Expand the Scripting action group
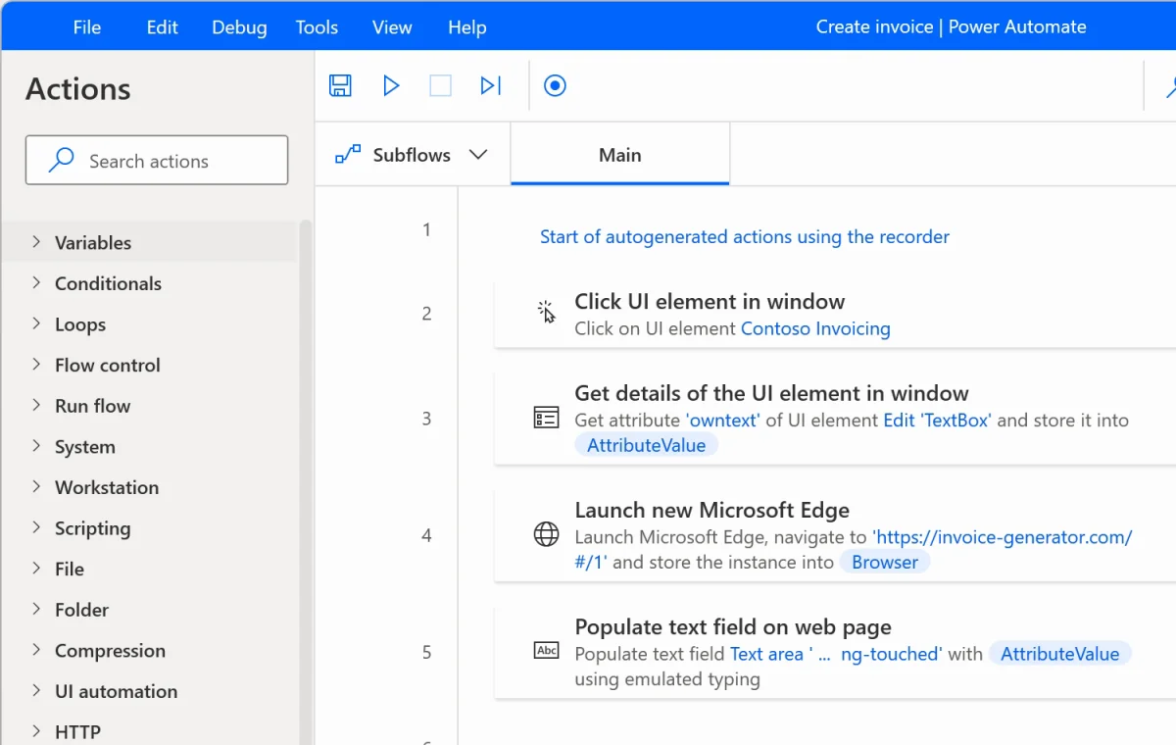This screenshot has height=745, width=1176. (36, 527)
